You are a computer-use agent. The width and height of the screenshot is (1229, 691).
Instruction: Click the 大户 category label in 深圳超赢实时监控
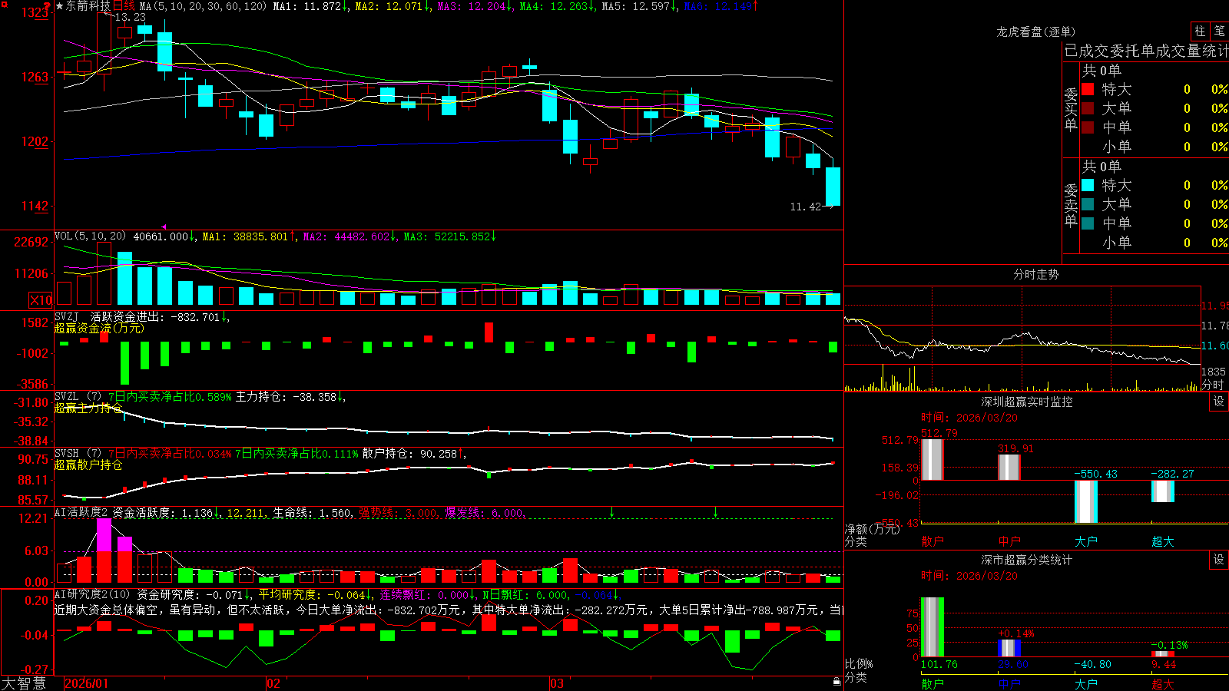click(1086, 541)
